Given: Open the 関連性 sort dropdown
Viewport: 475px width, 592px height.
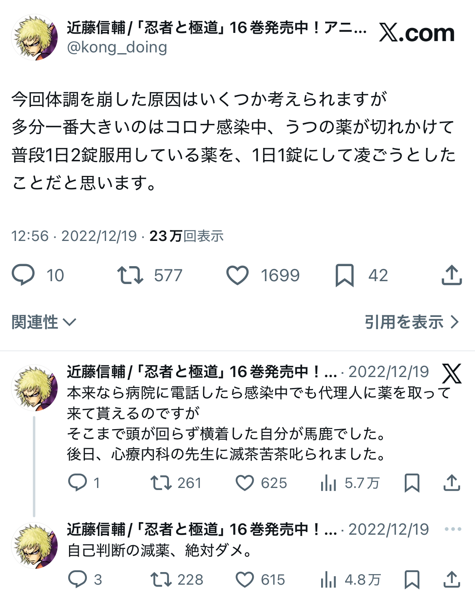Looking at the screenshot, I should click(x=44, y=322).
